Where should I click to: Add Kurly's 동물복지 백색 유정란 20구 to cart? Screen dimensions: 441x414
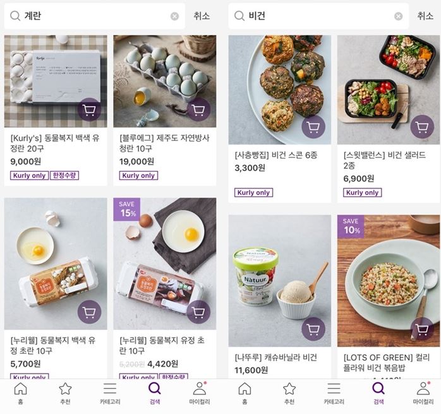pos(90,110)
